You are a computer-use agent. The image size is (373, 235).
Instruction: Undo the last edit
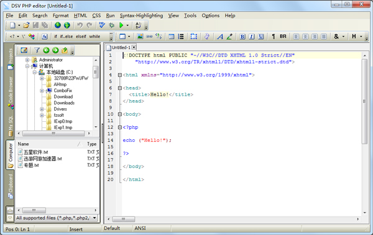[x=80, y=25]
